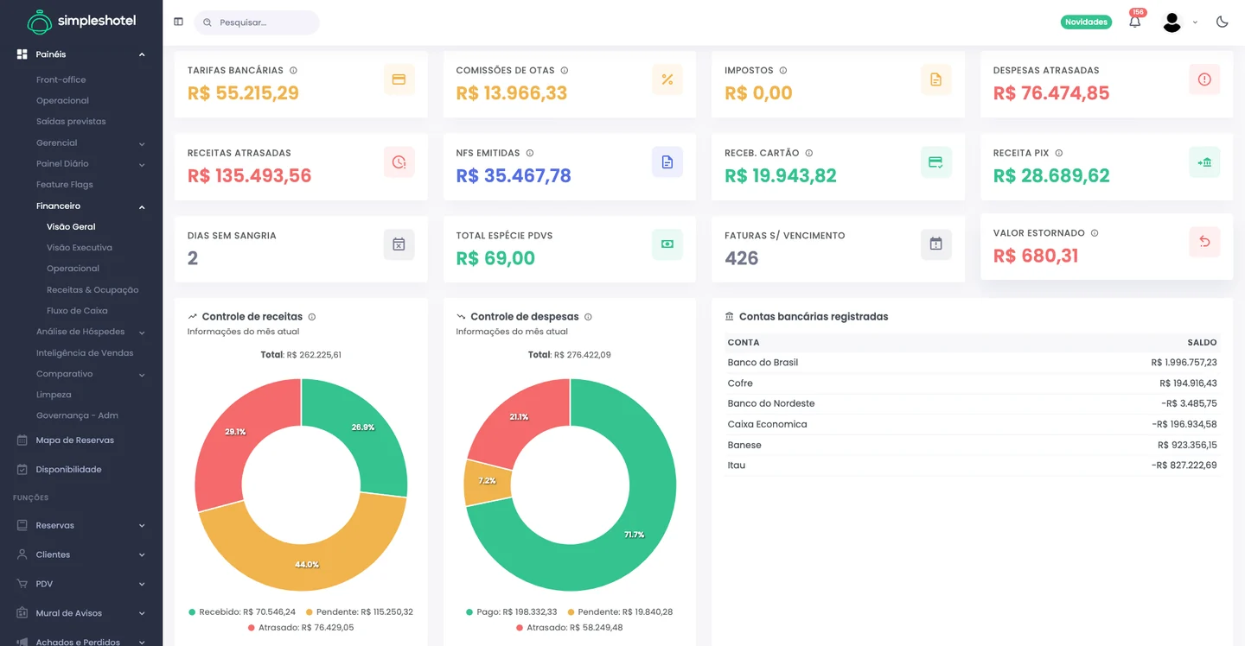Show info tooltip for Controle de receitas
The height and width of the screenshot is (646, 1245).
pyautogui.click(x=312, y=317)
